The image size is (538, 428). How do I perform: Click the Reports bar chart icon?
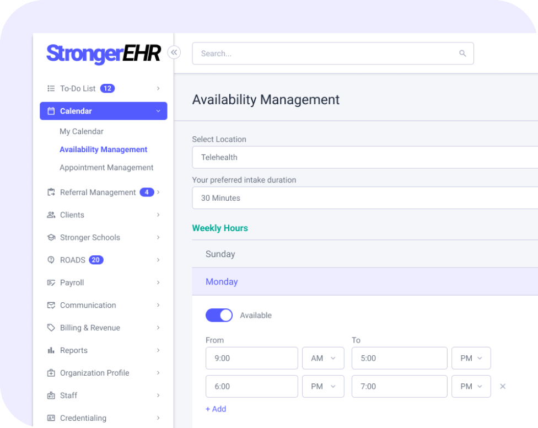tap(51, 350)
